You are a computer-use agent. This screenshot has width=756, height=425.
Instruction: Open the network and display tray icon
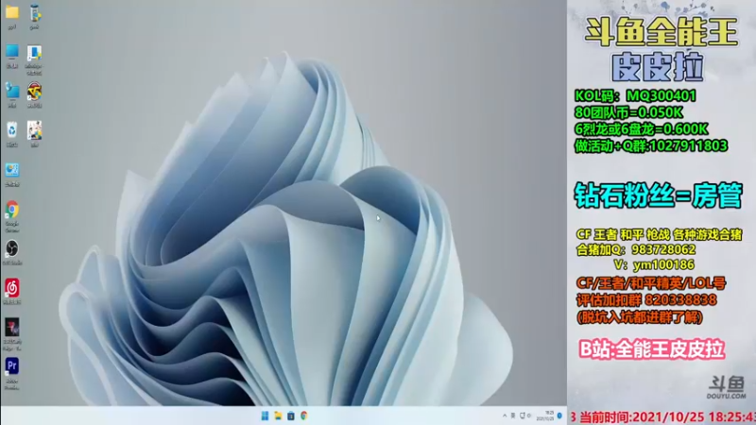(x=523, y=416)
